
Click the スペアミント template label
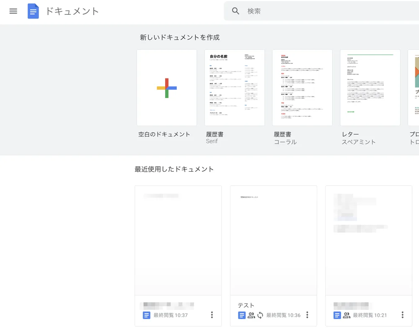359,142
